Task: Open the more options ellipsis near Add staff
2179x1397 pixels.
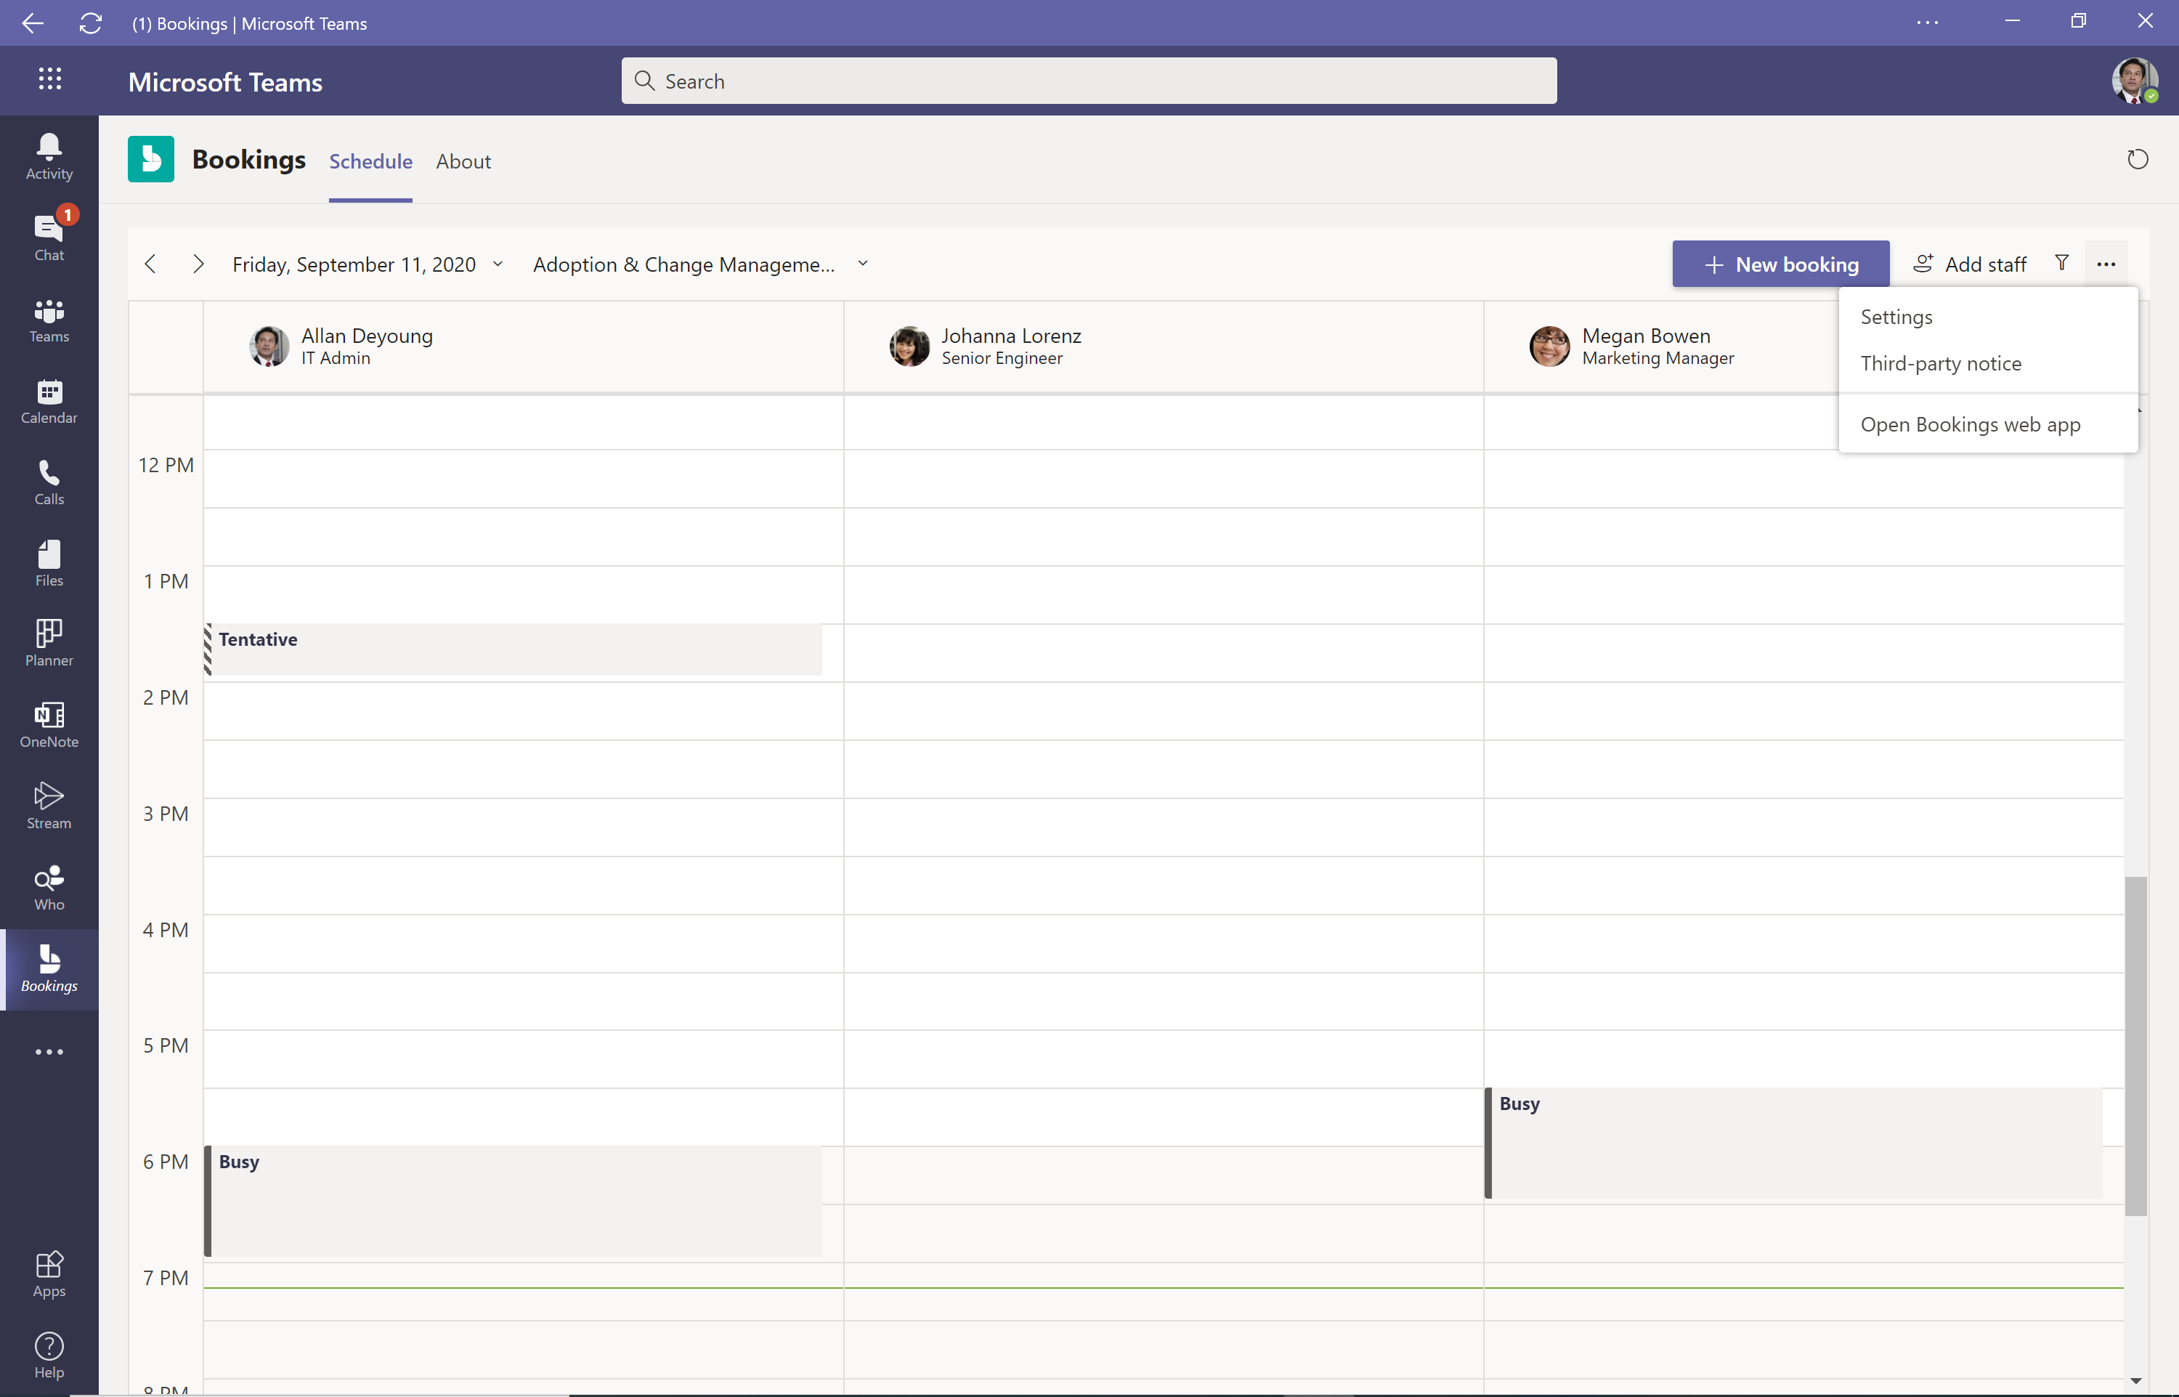Action: click(2107, 263)
